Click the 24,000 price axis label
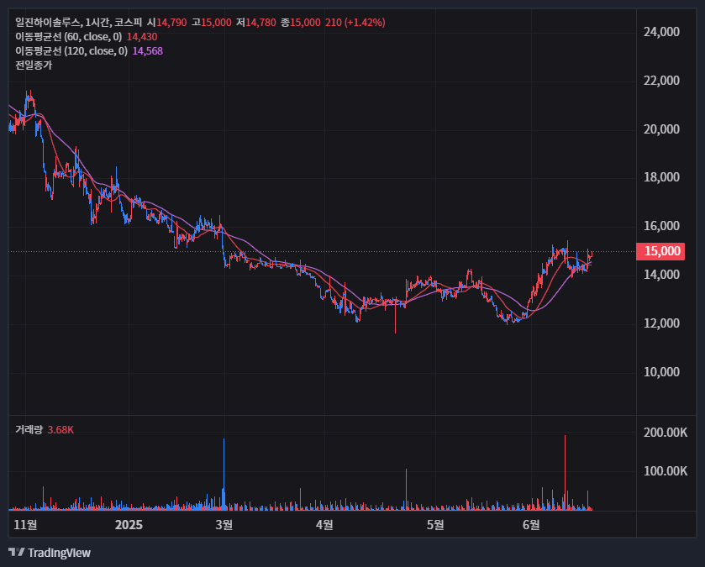The height and width of the screenshot is (567, 705). click(x=661, y=32)
